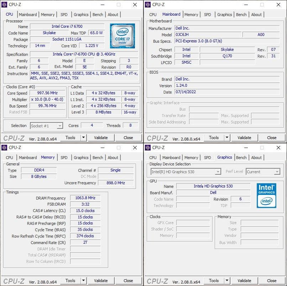Click Validate in the Memory window
Screen dimensions: 287x286
(101, 281)
